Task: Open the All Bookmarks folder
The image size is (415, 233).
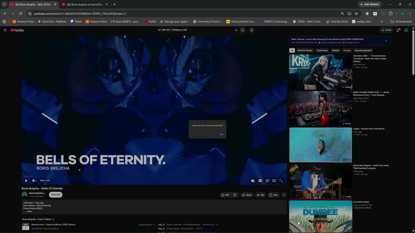Action: coord(401,22)
